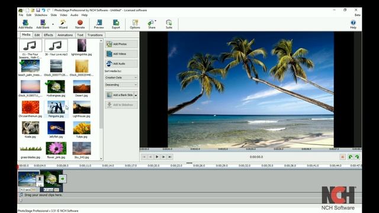Open the Creation Date sort dropdown
The height and width of the screenshot is (213, 379).
click(x=121, y=78)
